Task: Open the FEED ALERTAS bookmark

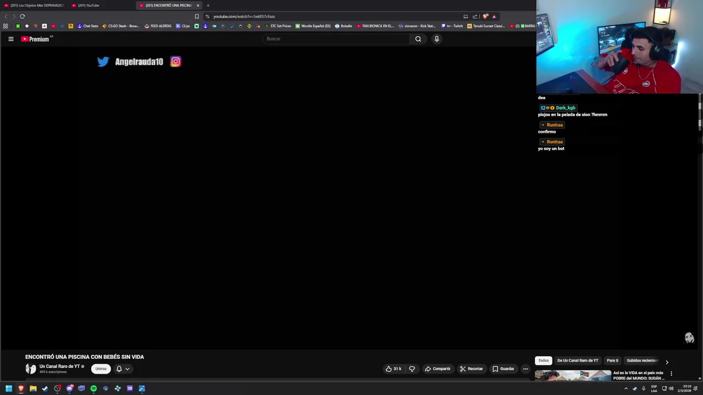Action: (x=158, y=26)
